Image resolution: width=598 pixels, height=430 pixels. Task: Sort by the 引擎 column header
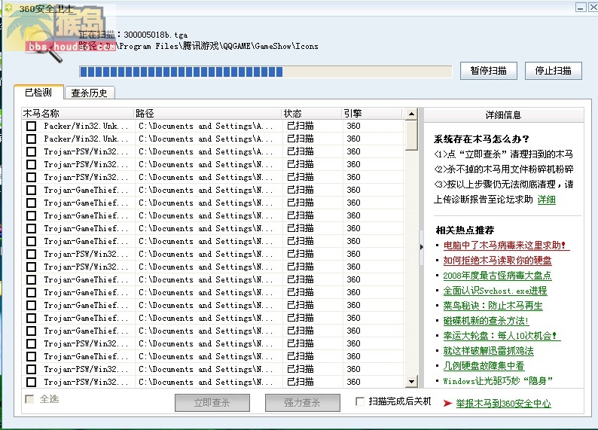coord(372,114)
